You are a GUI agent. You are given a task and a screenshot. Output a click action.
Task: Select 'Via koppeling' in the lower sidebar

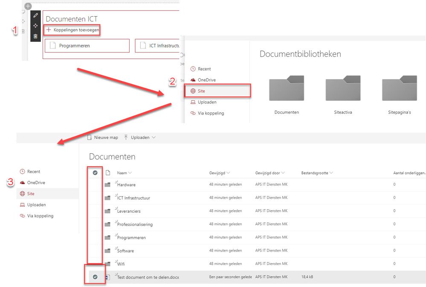37,216
